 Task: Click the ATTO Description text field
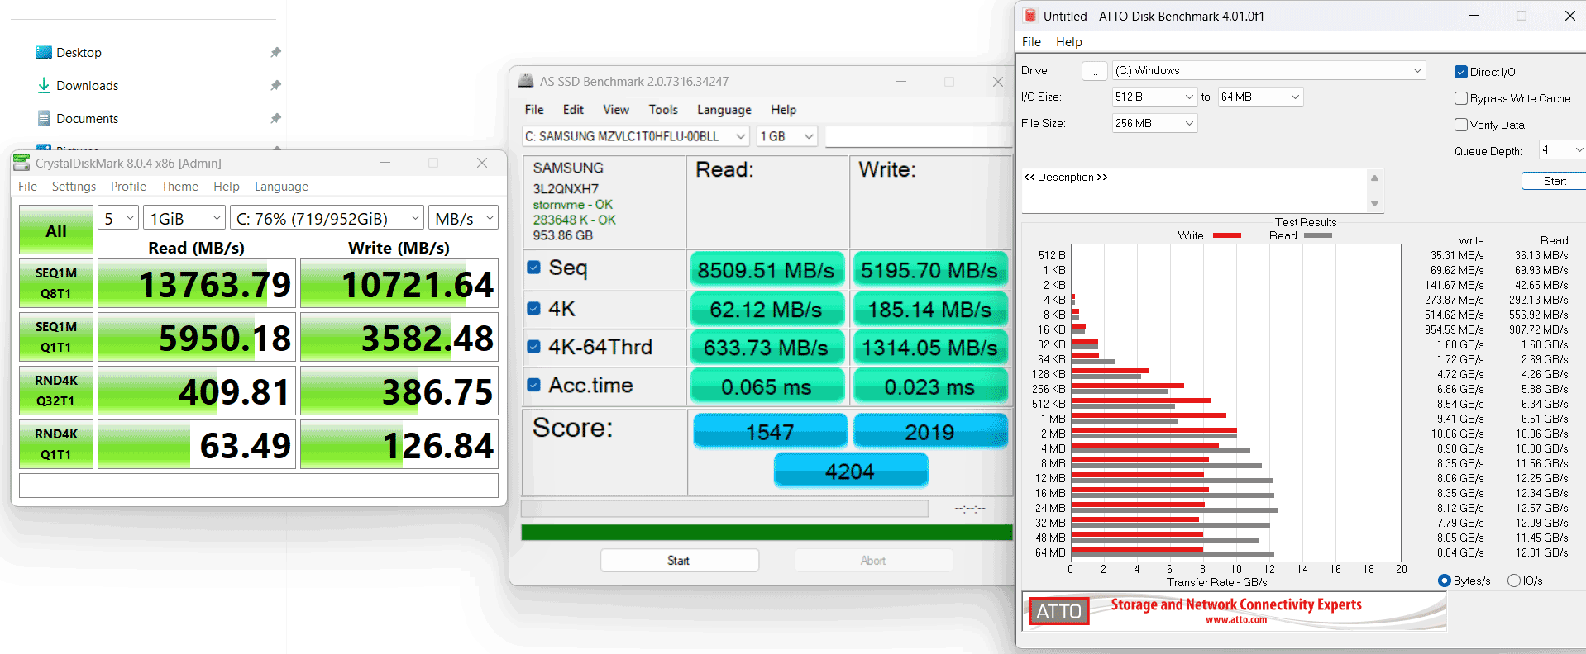click(1194, 191)
